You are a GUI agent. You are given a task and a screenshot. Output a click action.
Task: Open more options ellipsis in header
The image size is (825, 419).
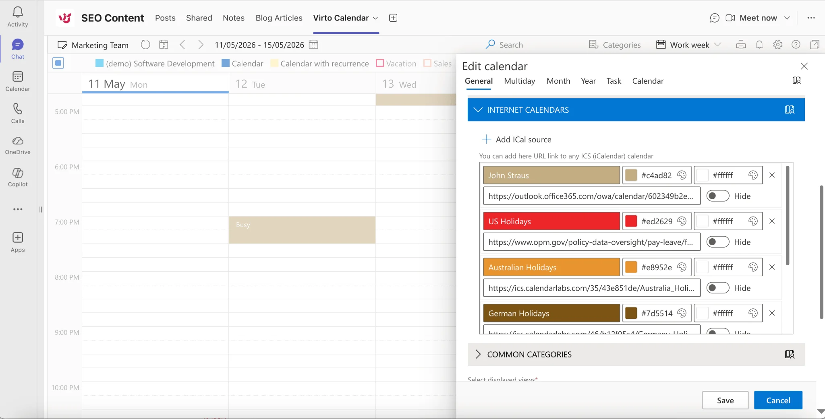click(x=811, y=18)
